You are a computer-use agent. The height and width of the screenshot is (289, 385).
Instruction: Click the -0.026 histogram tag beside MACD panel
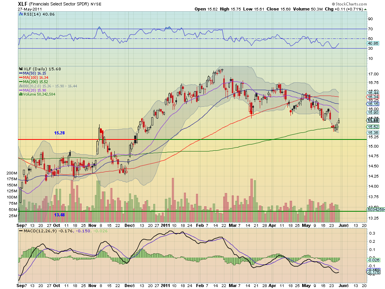click(x=373, y=260)
